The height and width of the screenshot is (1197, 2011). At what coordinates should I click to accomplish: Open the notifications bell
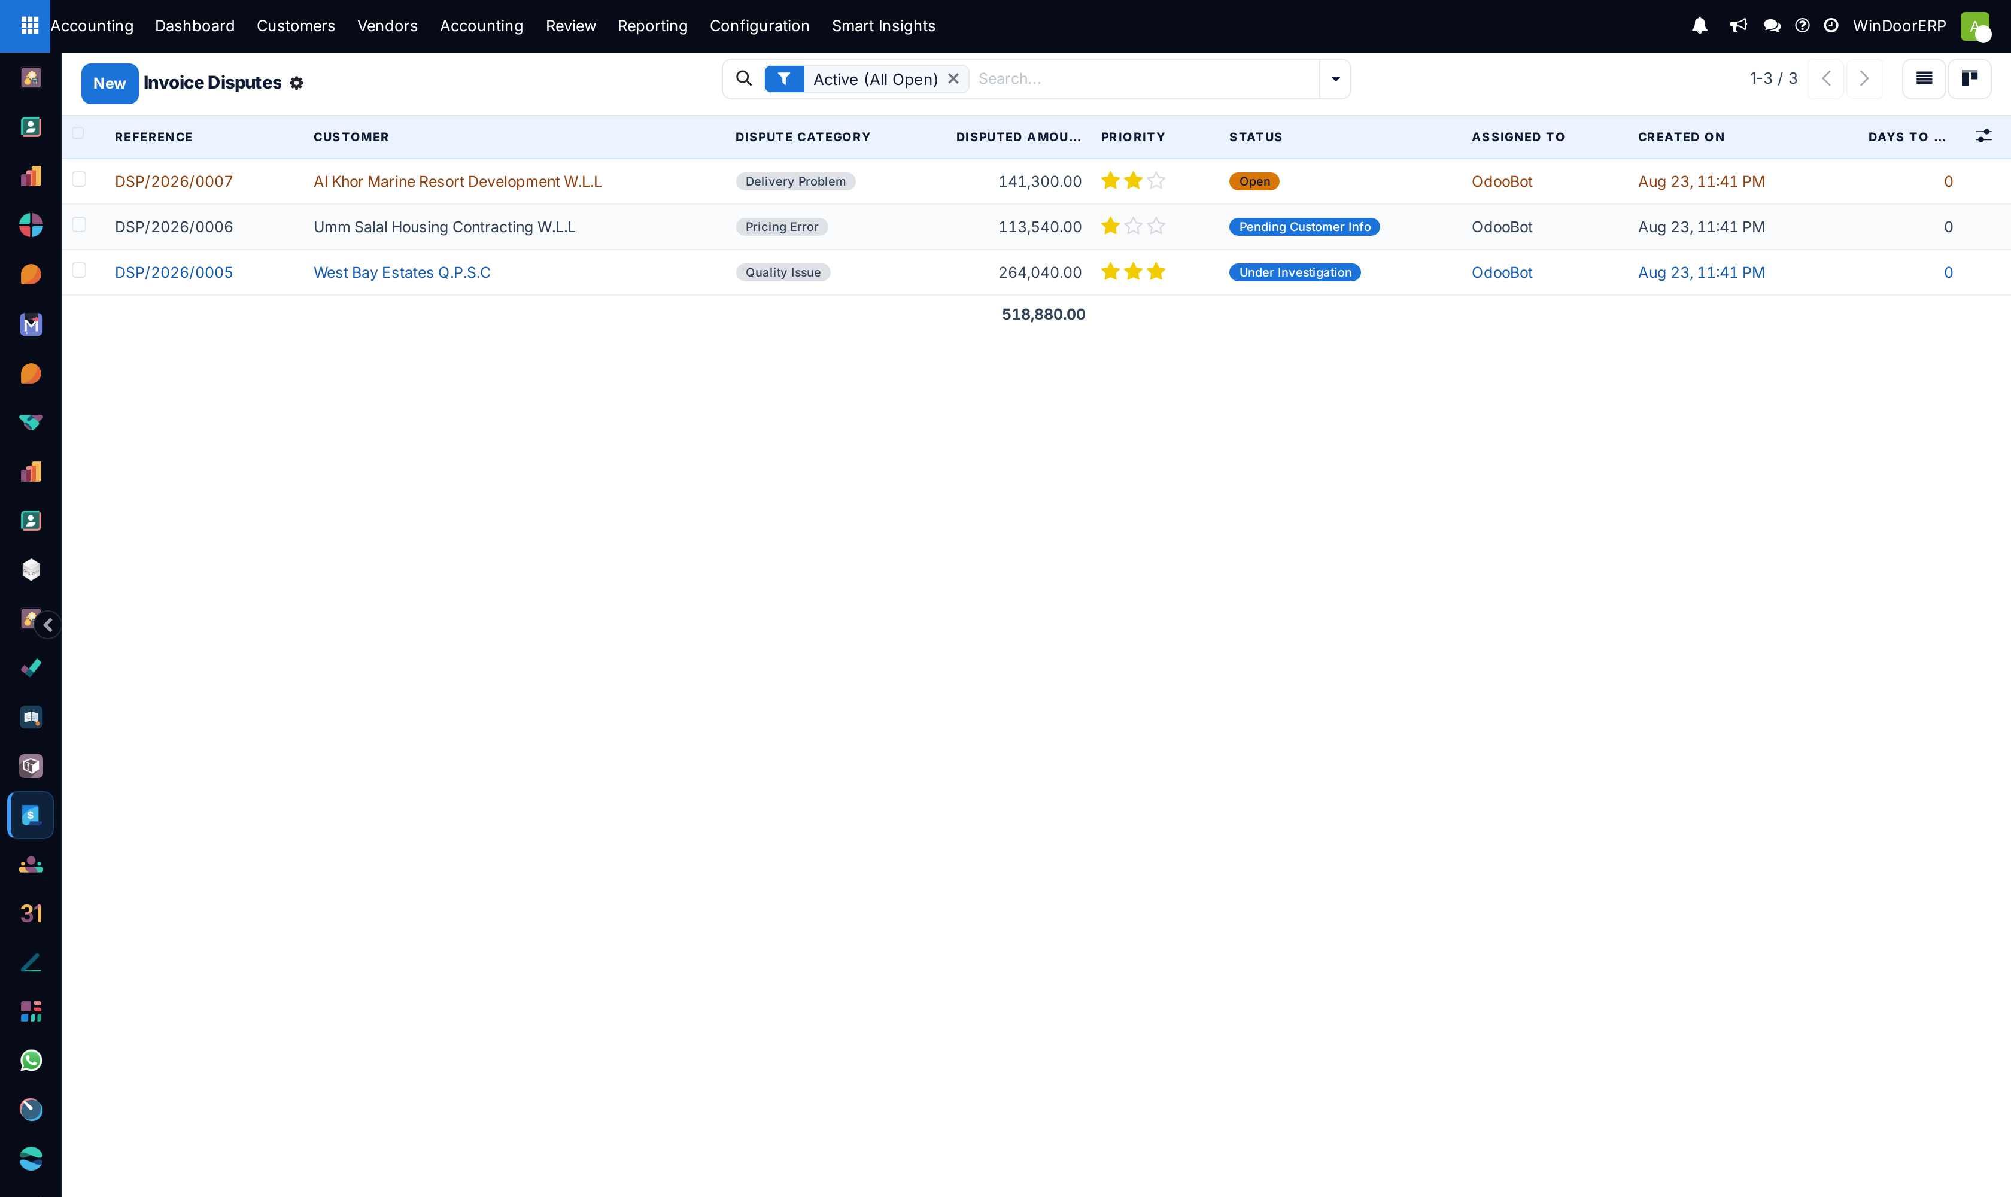click(1700, 26)
